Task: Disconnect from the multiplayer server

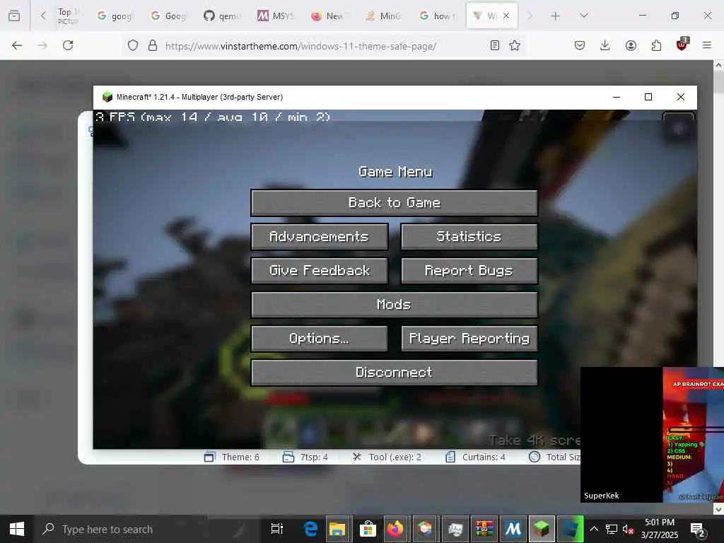Action: (x=394, y=372)
